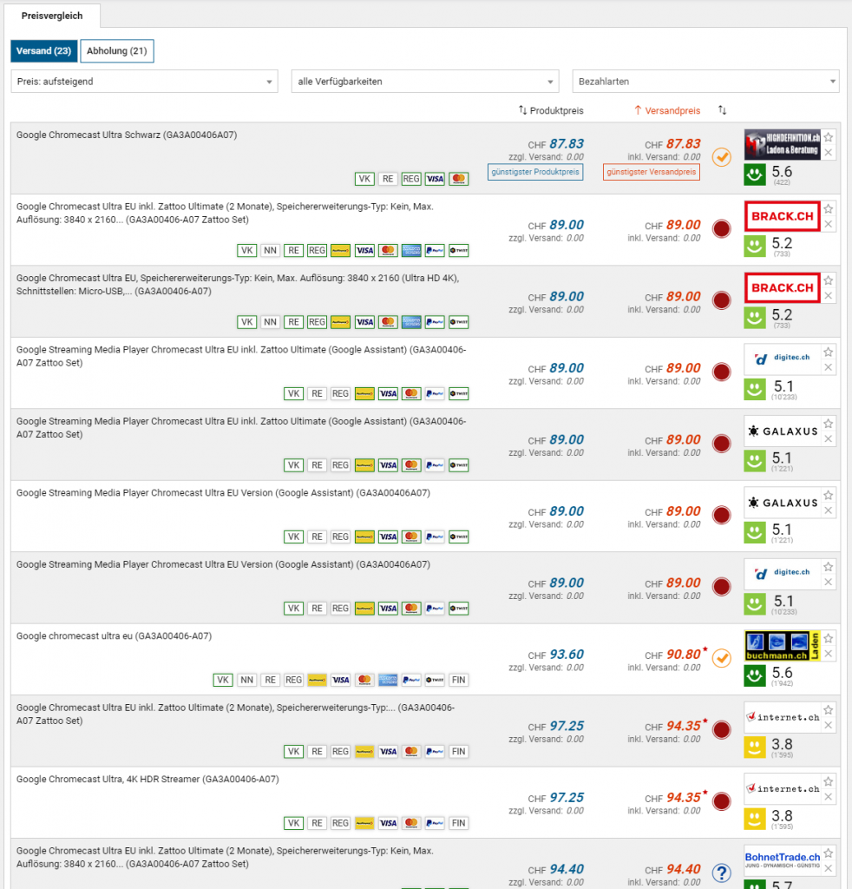Sort offers by the Produktpreis column header

(x=551, y=110)
